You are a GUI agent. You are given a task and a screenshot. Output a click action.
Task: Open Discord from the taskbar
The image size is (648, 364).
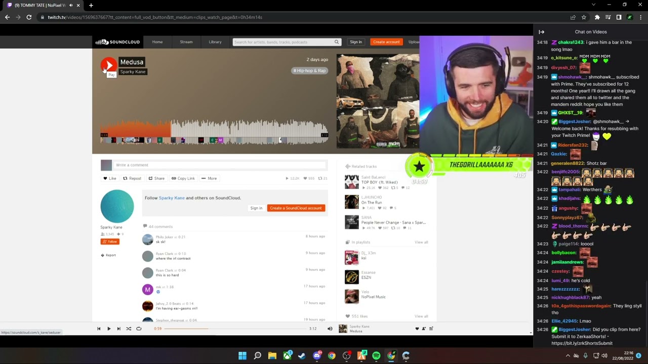pos(317,356)
